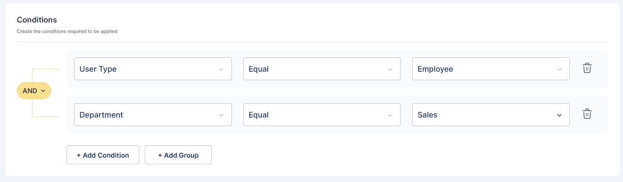The width and height of the screenshot is (623, 182).
Task: Click the + Add Group button
Action: click(x=178, y=155)
